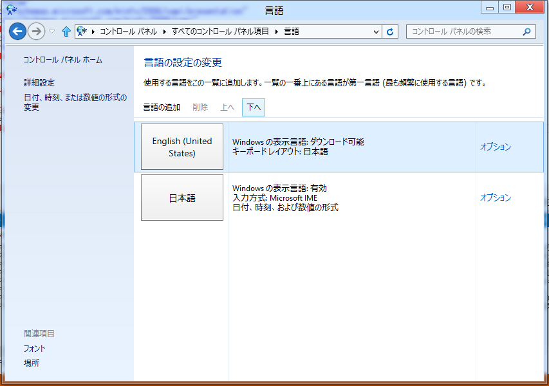
Task: Click the 下へ move down button
Action: [x=254, y=107]
